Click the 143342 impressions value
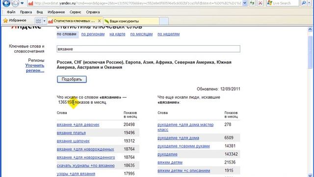Screen dimensions: 314x177 [231, 154]
